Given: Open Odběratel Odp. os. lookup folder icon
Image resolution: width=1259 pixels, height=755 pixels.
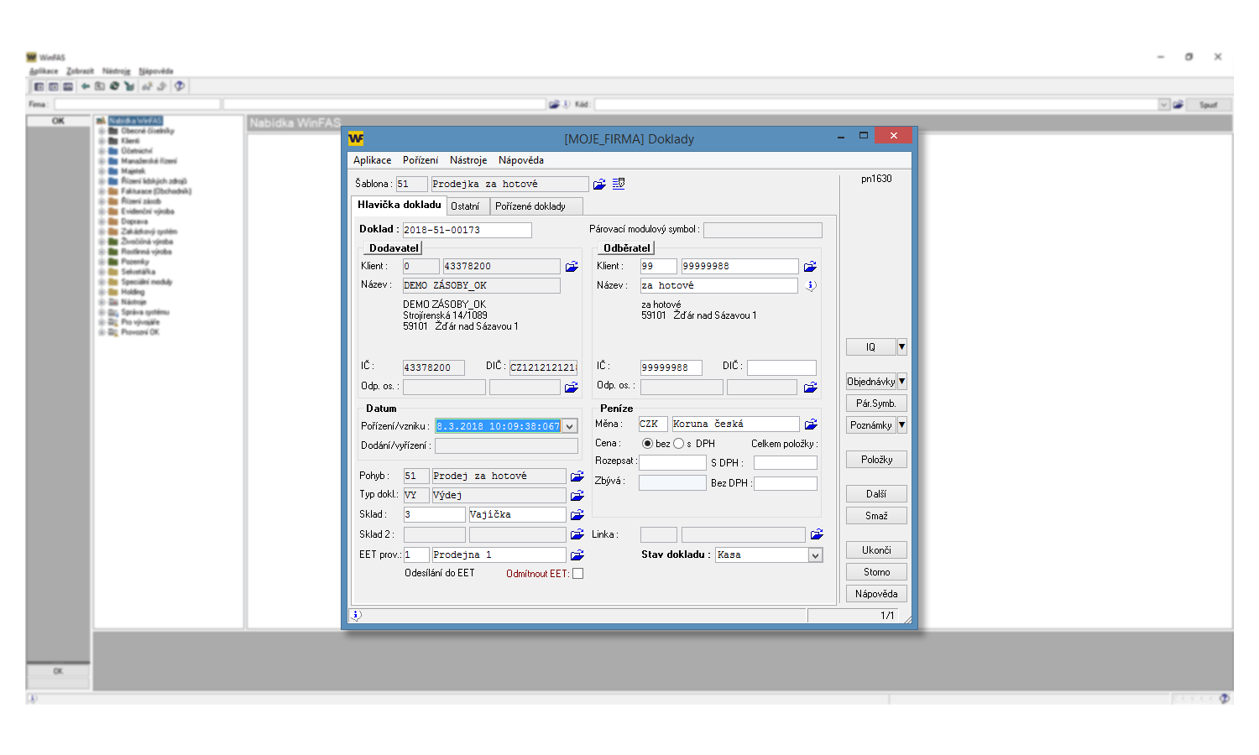Looking at the screenshot, I should click(x=810, y=388).
